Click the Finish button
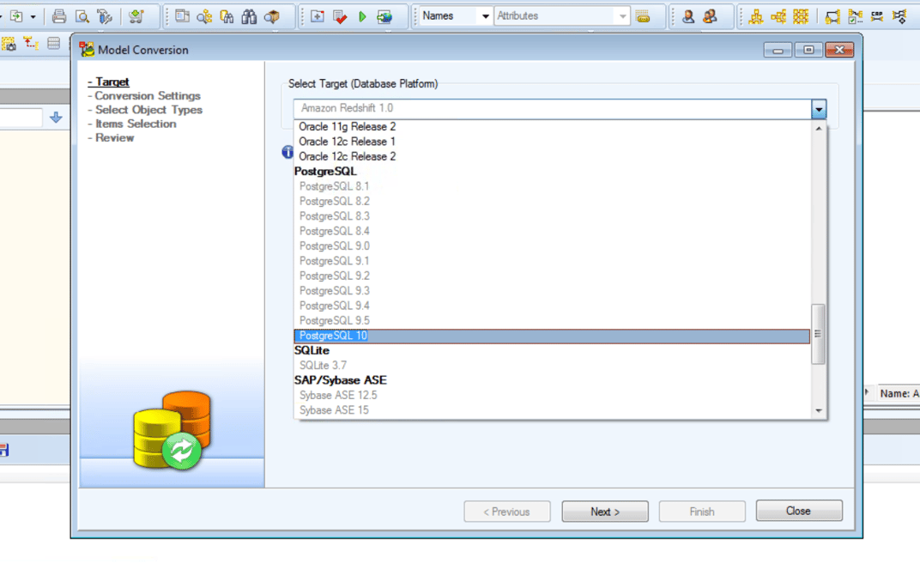 click(702, 512)
